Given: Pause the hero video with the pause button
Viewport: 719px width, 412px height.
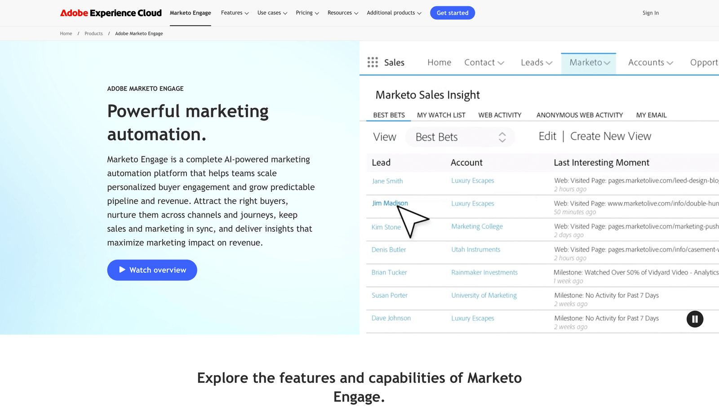Looking at the screenshot, I should coord(695,319).
